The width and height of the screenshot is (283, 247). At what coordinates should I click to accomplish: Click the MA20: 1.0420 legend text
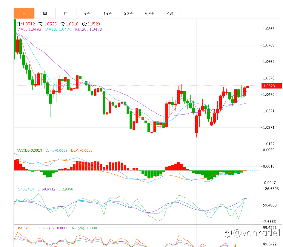89,29
